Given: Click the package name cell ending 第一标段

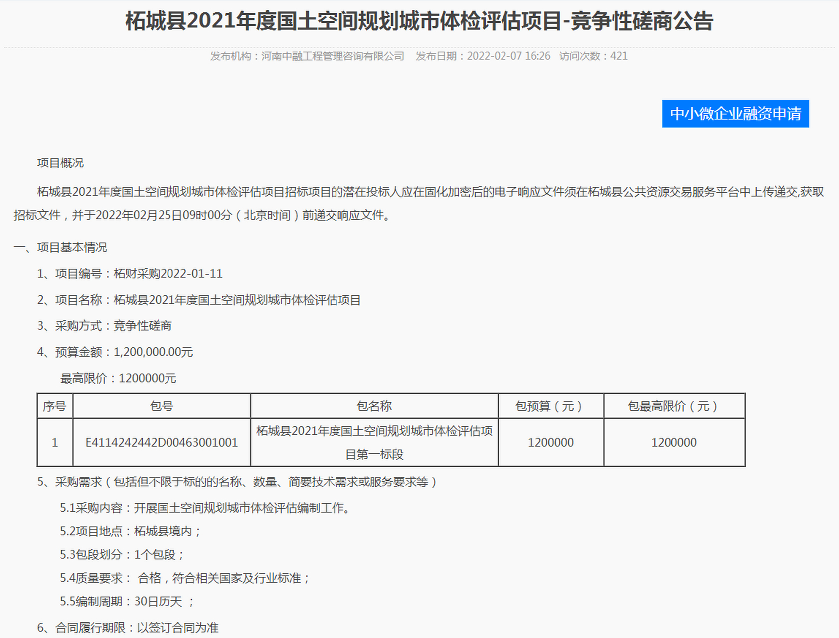Looking at the screenshot, I should pos(374,443).
